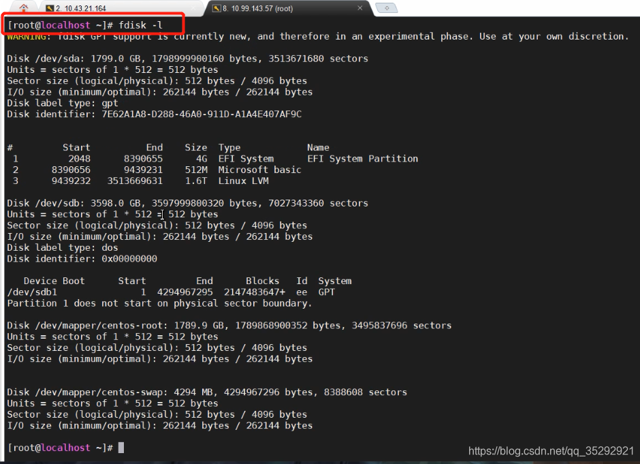The width and height of the screenshot is (640, 464).
Task: Click the 2147483647+ blocks value
Action: coord(254,292)
